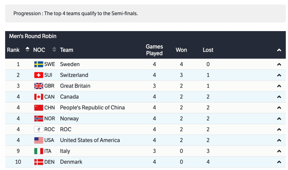The height and width of the screenshot is (170, 288).
Task: Click the Switzerland flag icon
Action: [39, 75]
